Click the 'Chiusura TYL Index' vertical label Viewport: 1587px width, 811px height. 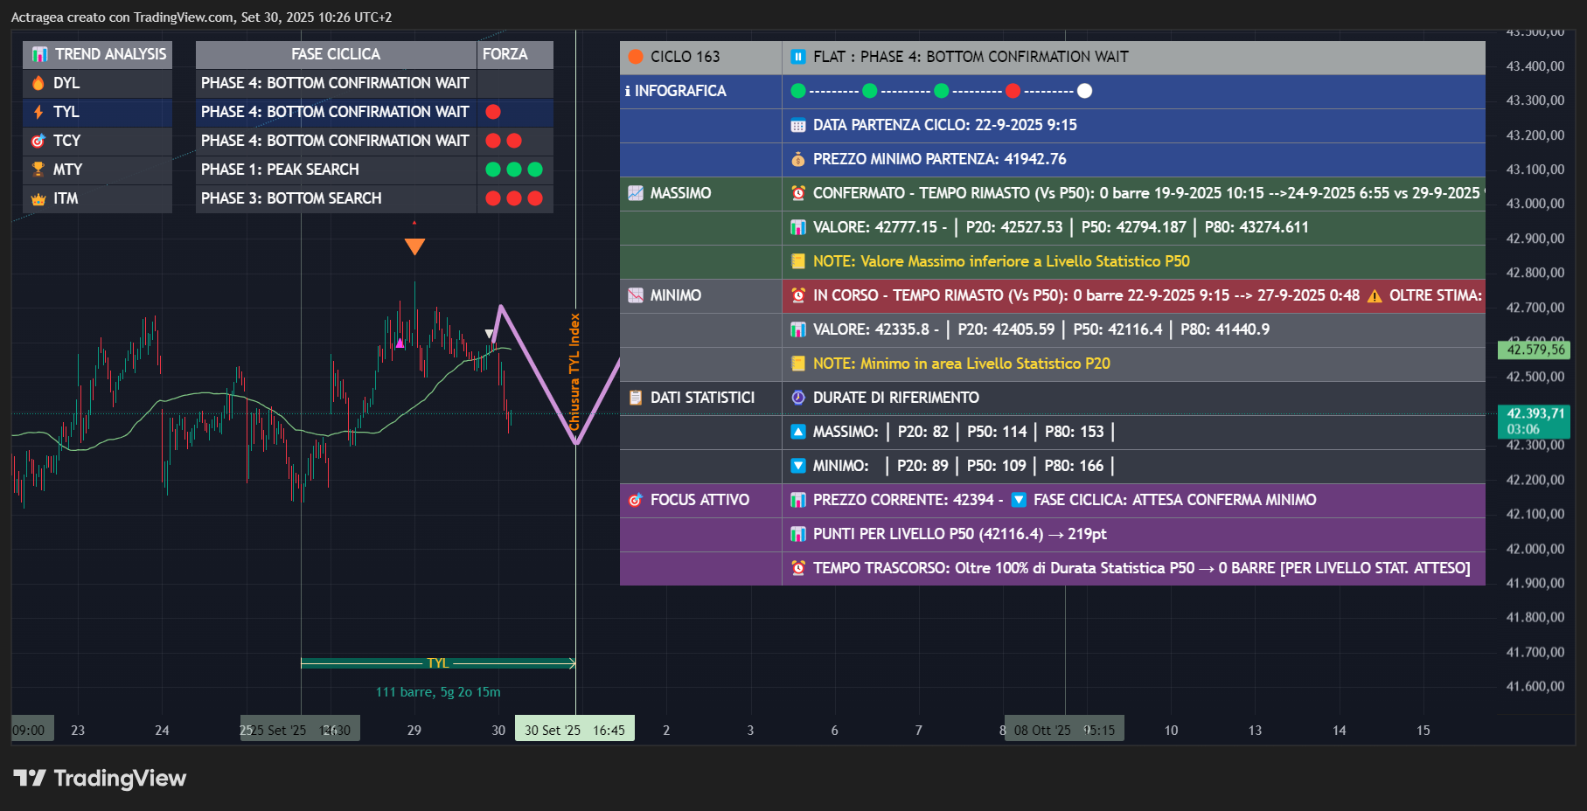[x=574, y=371]
